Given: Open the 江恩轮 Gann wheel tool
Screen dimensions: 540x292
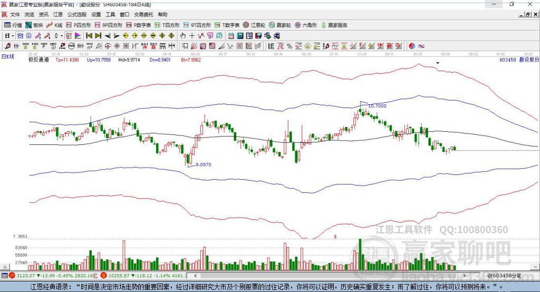Looking at the screenshot, I should 254,25.
